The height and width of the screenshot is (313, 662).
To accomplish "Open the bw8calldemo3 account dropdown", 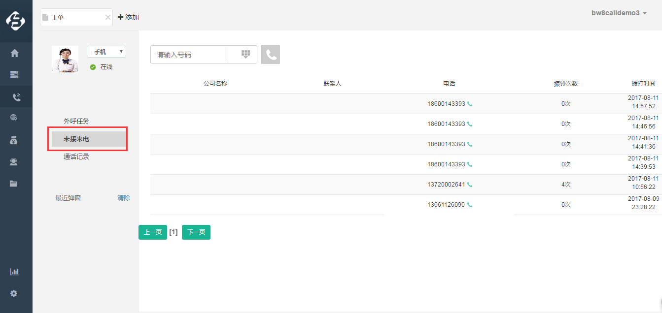I will tap(619, 13).
